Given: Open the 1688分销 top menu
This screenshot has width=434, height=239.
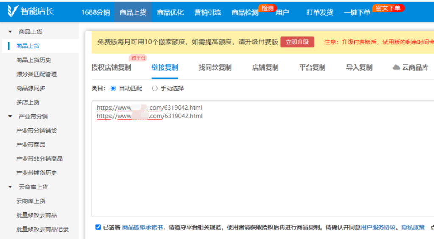Looking at the screenshot, I should point(95,12).
